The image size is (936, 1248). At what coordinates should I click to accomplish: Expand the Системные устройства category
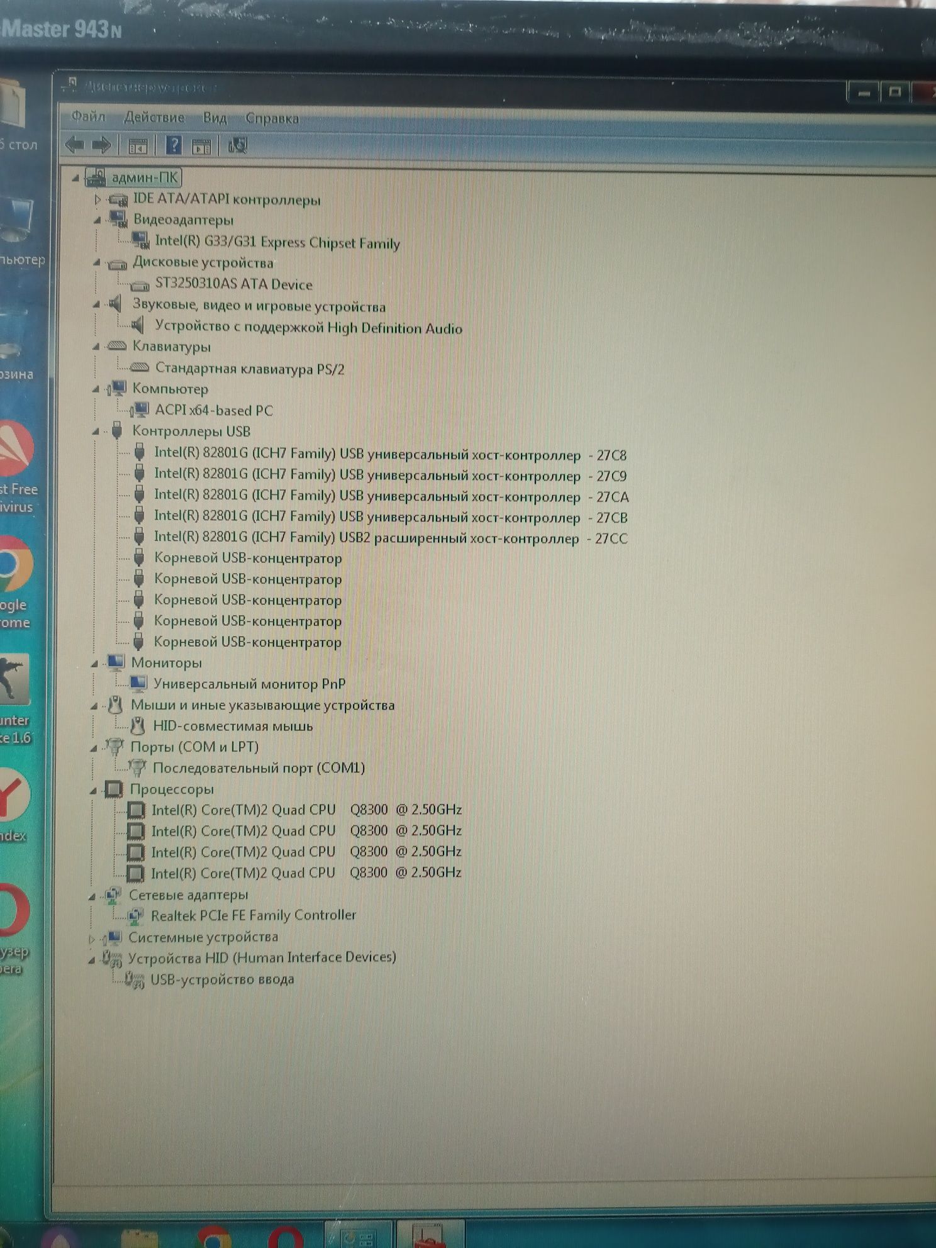92,939
